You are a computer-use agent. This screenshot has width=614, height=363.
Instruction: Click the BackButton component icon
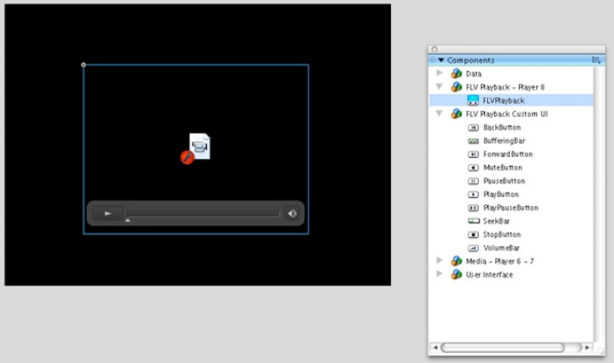coord(473,128)
